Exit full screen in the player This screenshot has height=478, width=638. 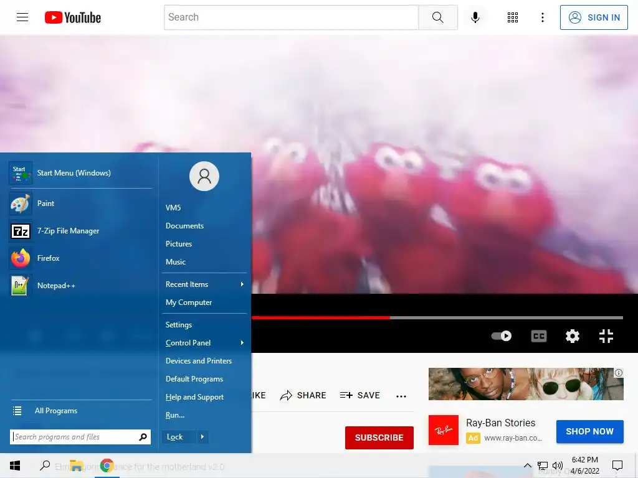(x=606, y=336)
